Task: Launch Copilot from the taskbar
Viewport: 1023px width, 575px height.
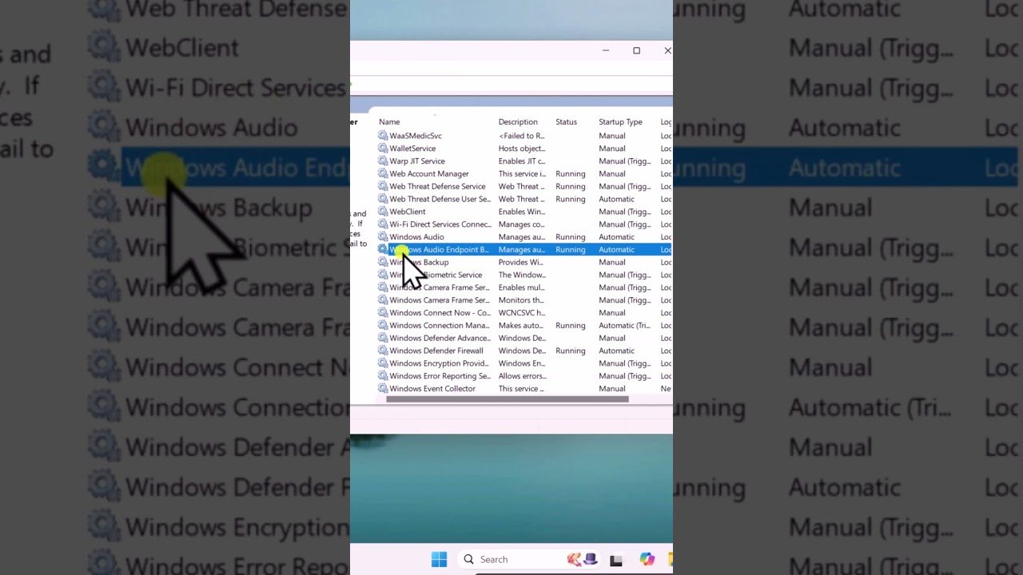Action: click(647, 559)
